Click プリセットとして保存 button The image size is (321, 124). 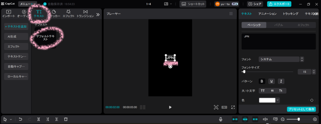(x=301, y=109)
